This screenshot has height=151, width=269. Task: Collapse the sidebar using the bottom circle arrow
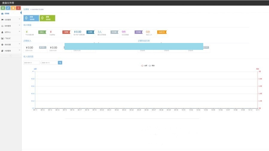tap(11, 56)
